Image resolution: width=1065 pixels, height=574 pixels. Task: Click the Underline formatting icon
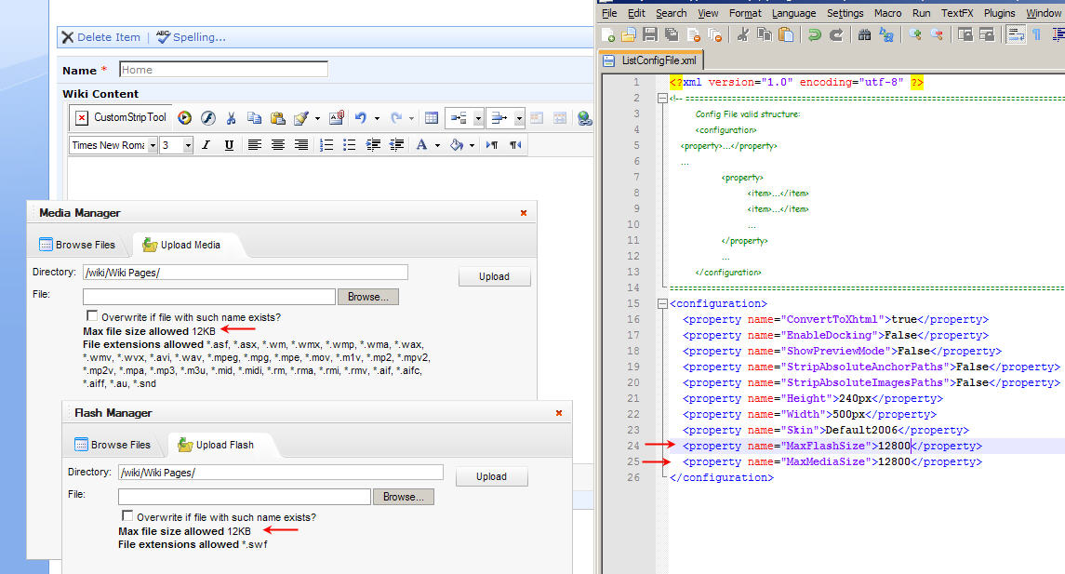click(229, 145)
